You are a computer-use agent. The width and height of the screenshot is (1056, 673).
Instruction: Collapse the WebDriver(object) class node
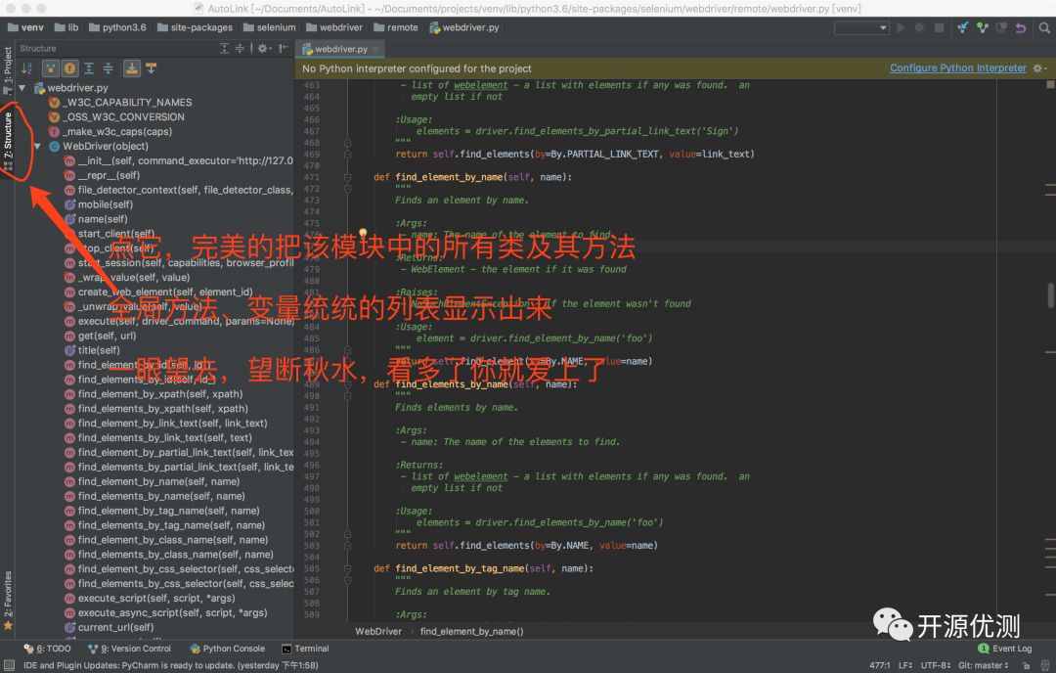pyautogui.click(x=38, y=146)
